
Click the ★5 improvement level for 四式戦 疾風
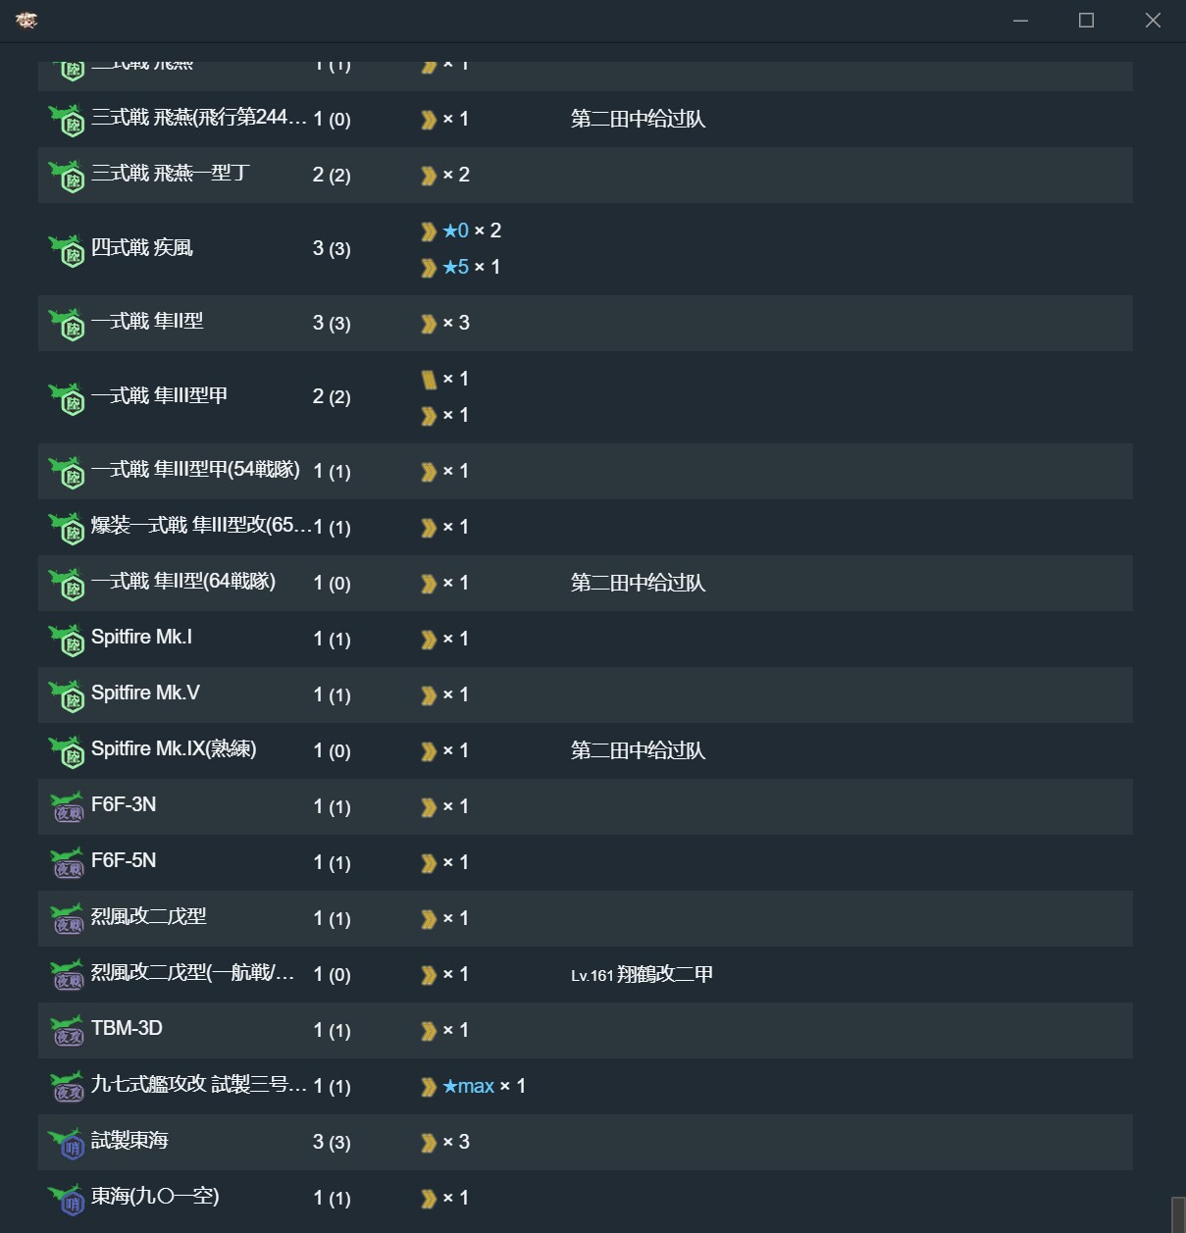455,267
